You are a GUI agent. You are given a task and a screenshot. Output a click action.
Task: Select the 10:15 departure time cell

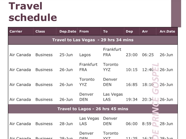coord(131,70)
